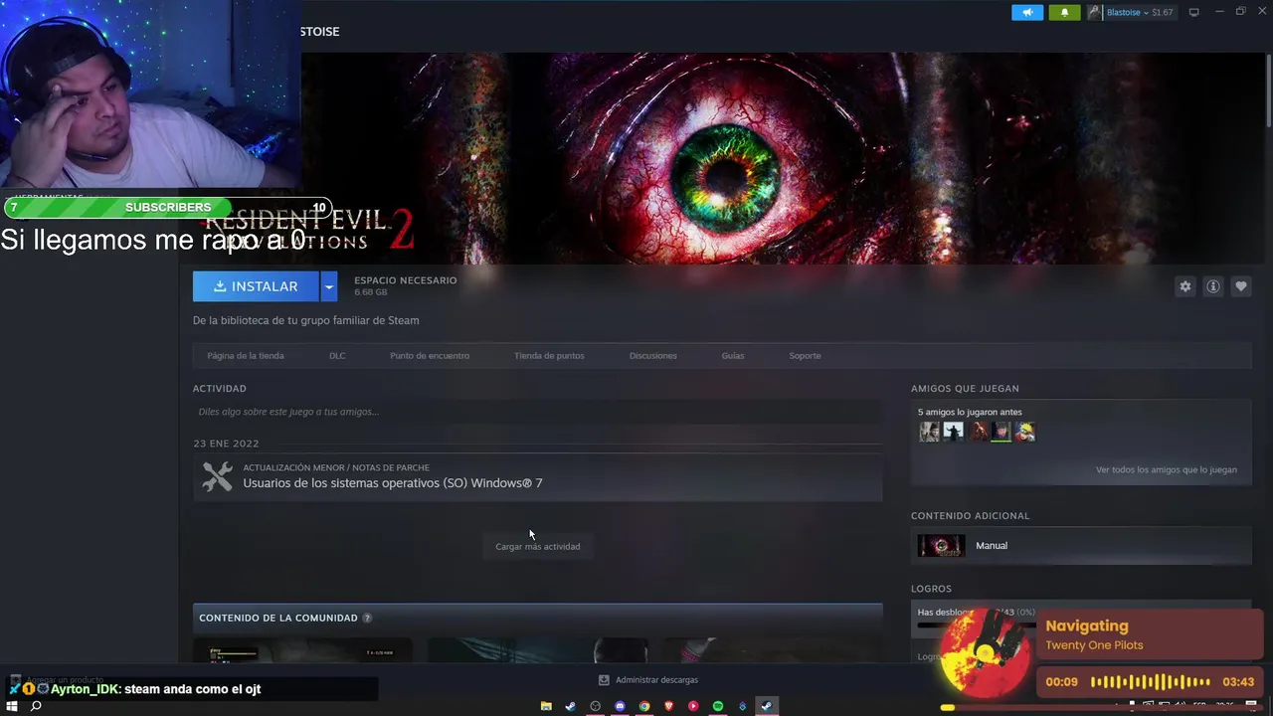
Task: Open Discusiones tab
Action: 652,356
